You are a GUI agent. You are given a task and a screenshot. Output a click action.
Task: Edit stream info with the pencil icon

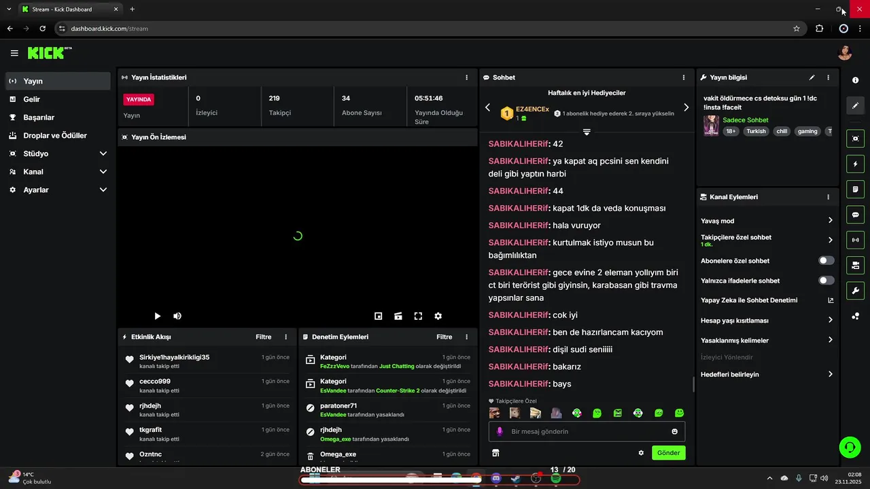click(x=812, y=77)
